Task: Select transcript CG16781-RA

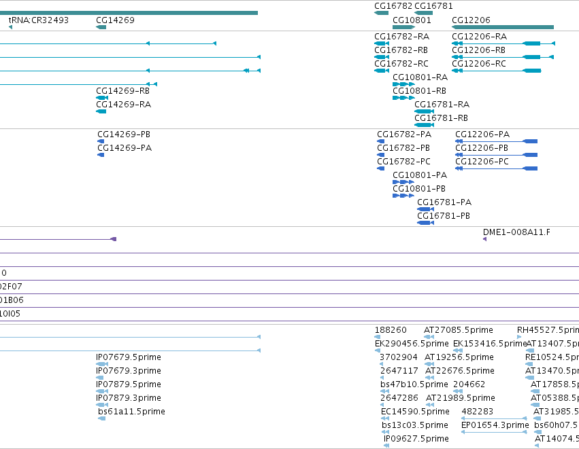Action: click(x=442, y=105)
